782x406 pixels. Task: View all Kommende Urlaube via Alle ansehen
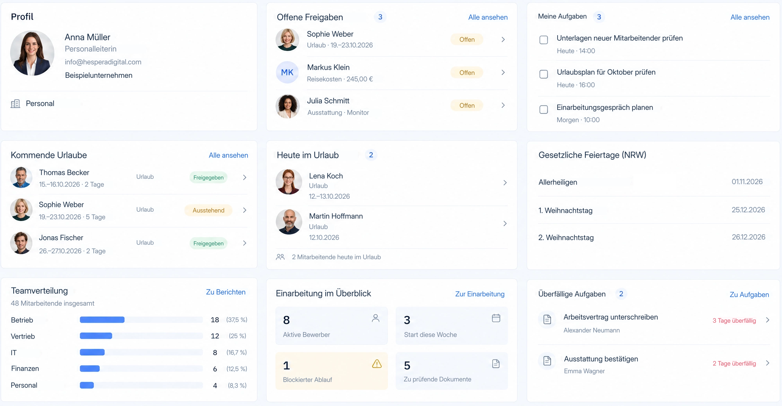pos(228,155)
